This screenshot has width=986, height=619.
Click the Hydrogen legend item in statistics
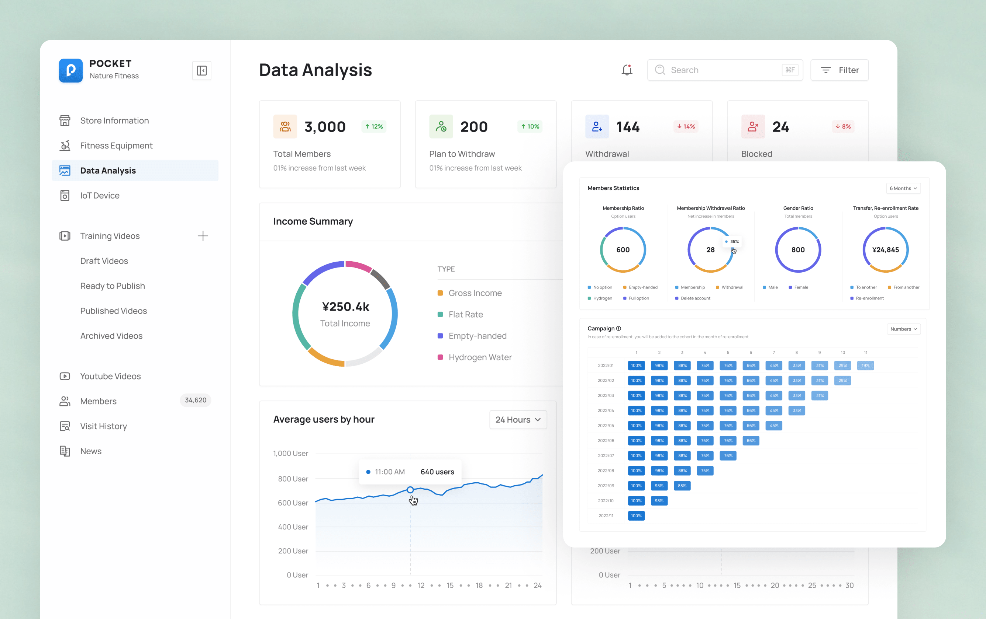(600, 298)
